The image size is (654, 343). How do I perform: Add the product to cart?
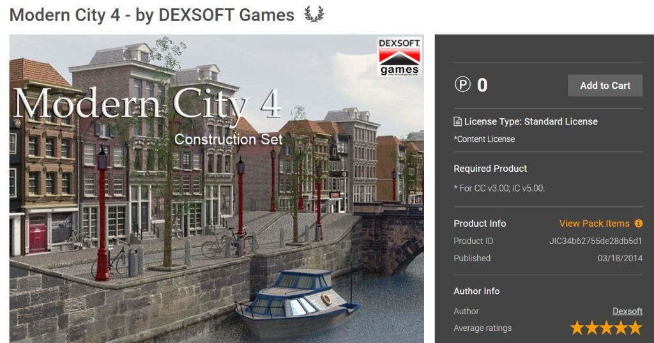(x=605, y=86)
